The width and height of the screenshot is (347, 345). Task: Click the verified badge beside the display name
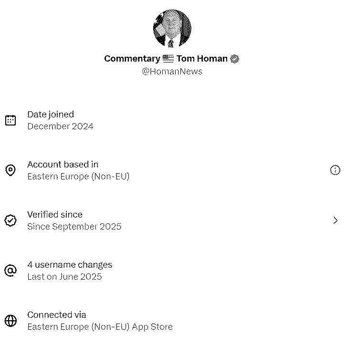(x=234, y=59)
